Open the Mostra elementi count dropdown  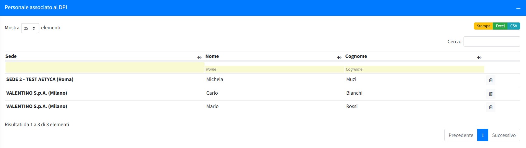tap(30, 28)
